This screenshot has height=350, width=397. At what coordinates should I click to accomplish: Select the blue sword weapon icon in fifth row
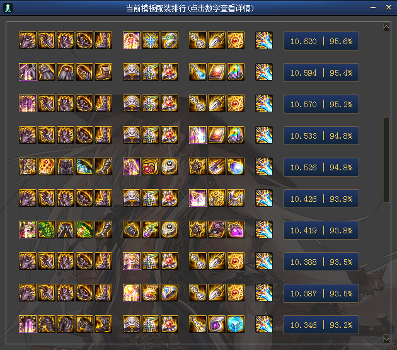point(264,166)
